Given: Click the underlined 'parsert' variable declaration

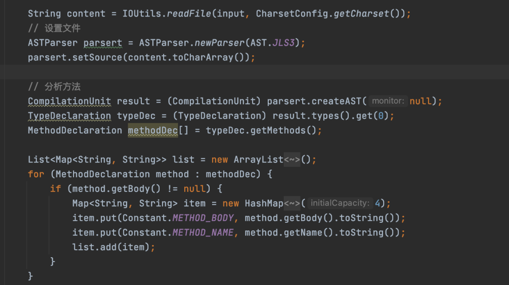Looking at the screenshot, I should click(x=103, y=43).
